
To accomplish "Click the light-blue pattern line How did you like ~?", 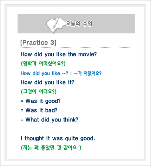I will pyautogui.click(x=44, y=74).
